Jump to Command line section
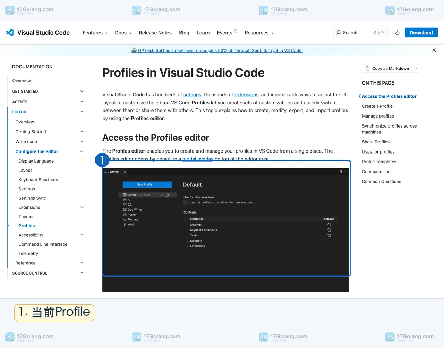The image size is (444, 348). point(376,172)
